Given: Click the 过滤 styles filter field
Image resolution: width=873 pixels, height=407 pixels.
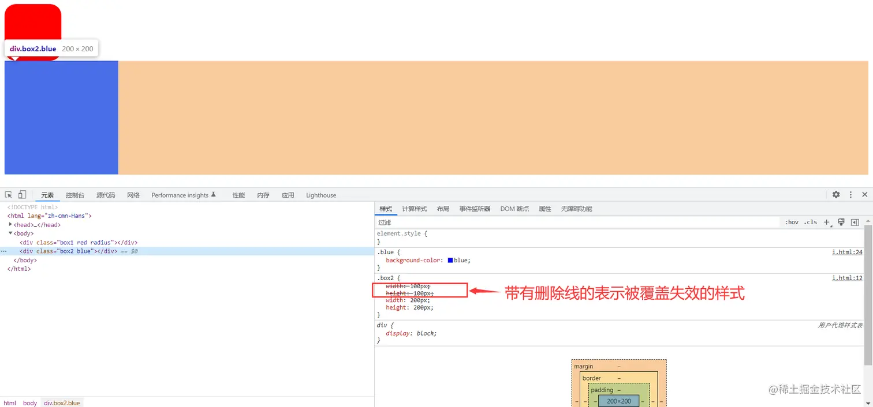Looking at the screenshot, I should [577, 222].
